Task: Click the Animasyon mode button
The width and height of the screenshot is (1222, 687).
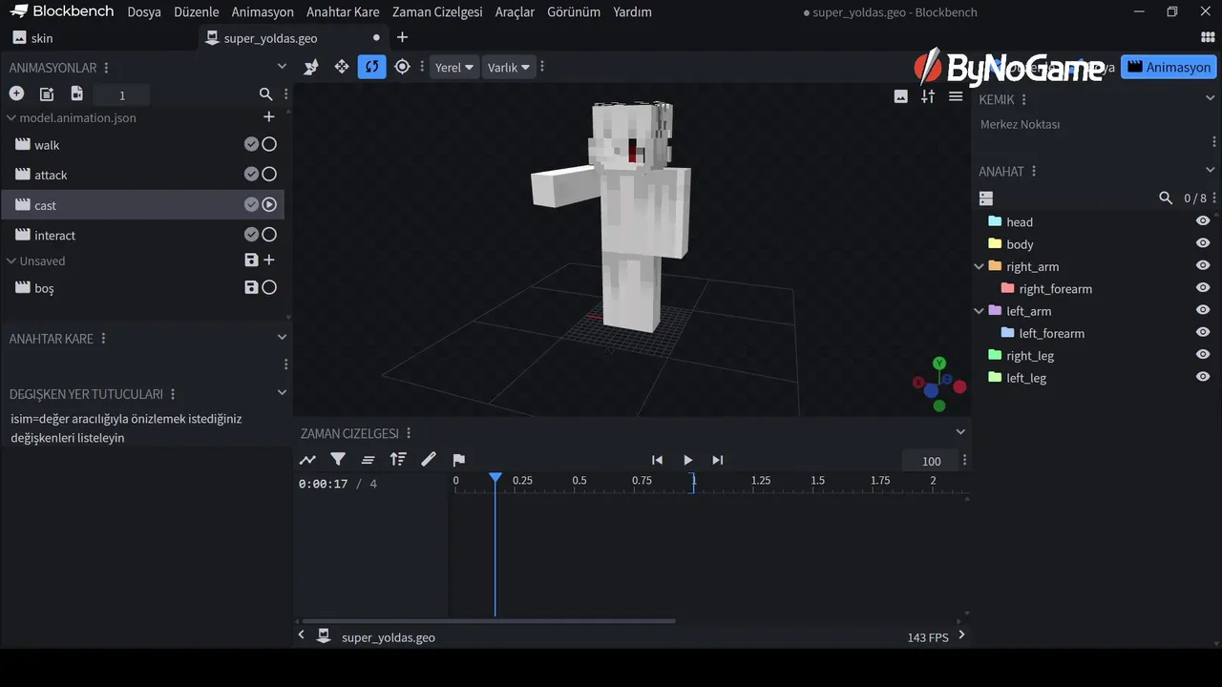Action: [1169, 68]
